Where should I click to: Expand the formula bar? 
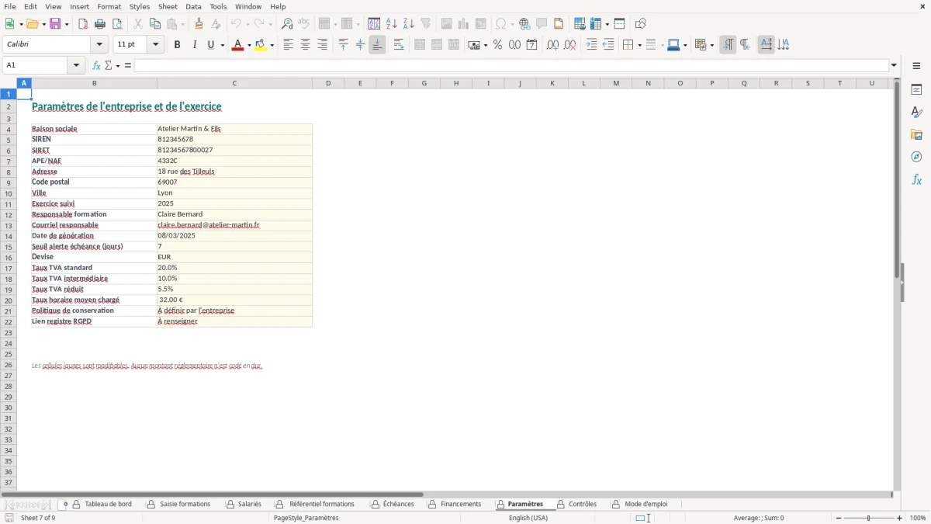click(x=894, y=65)
